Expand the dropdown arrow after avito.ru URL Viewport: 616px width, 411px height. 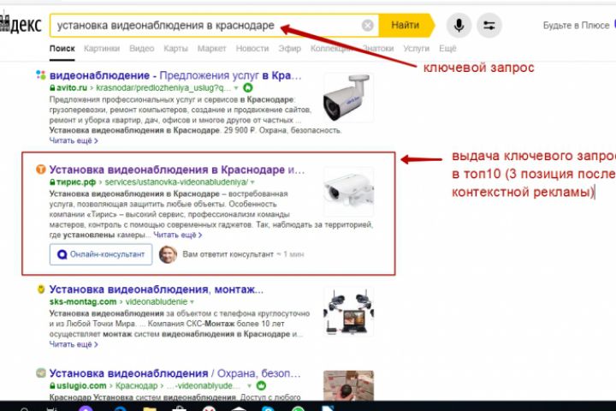[236, 88]
